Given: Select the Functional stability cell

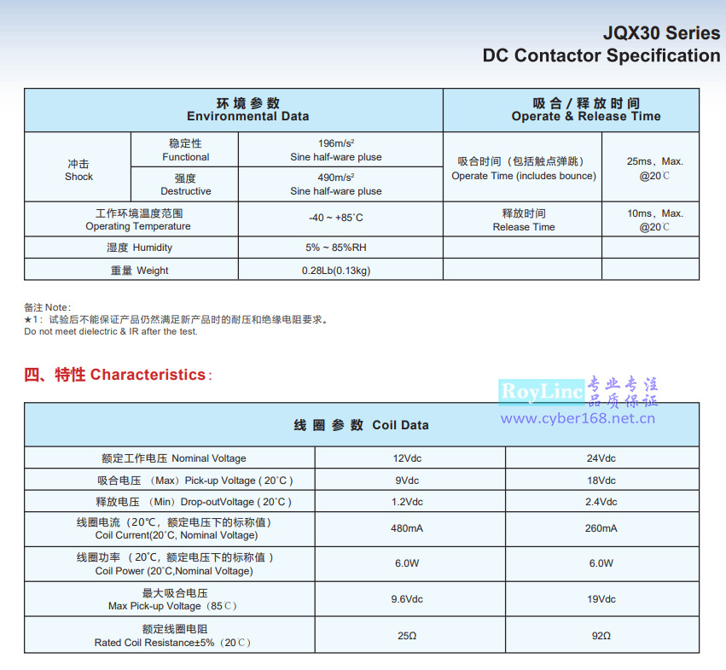Looking at the screenshot, I should click(x=184, y=149).
